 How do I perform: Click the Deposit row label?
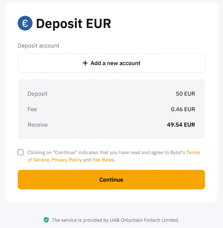click(x=37, y=94)
